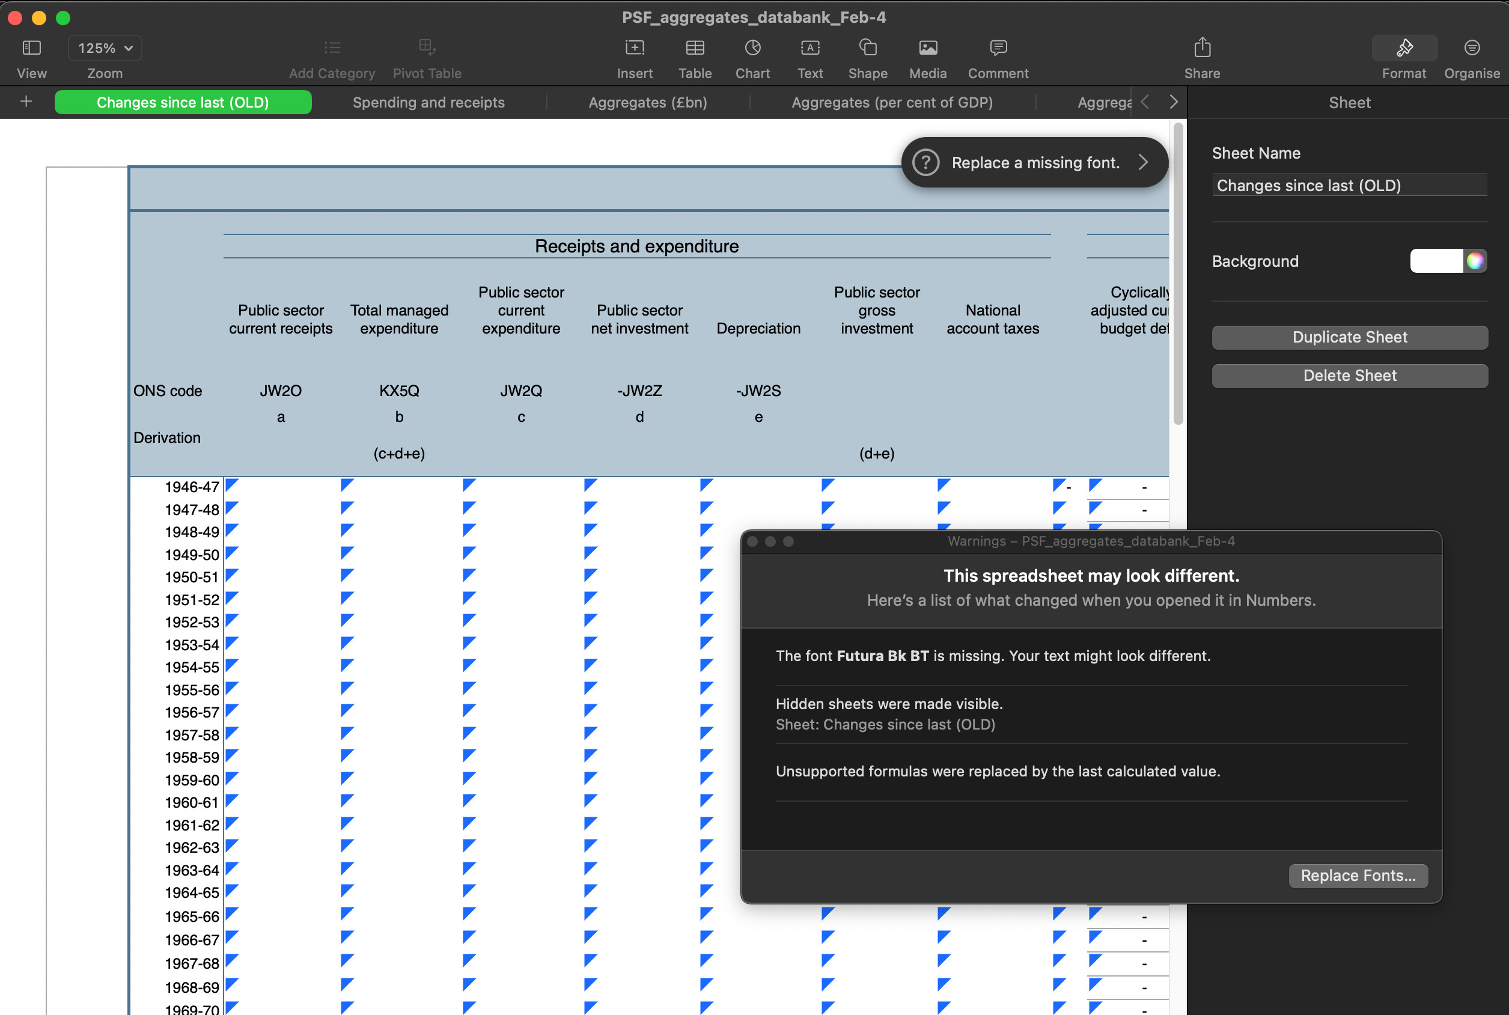The height and width of the screenshot is (1015, 1509).
Task: Click the Replace Fonts… button
Action: pos(1358,875)
